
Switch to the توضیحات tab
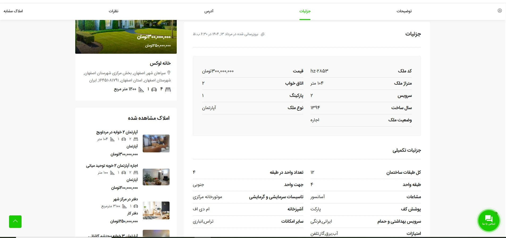[404, 11]
